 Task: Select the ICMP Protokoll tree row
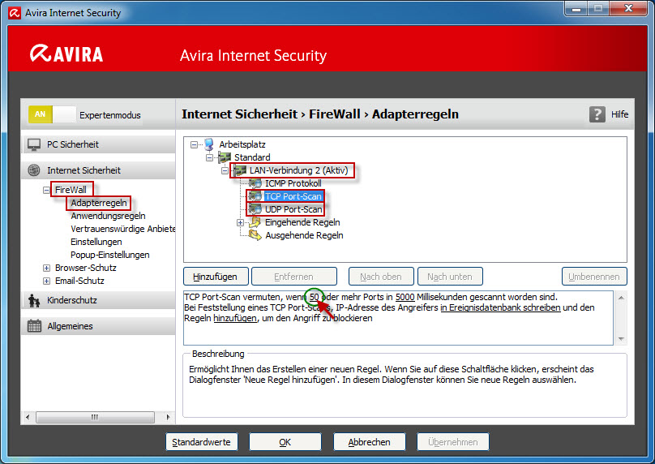(x=293, y=183)
